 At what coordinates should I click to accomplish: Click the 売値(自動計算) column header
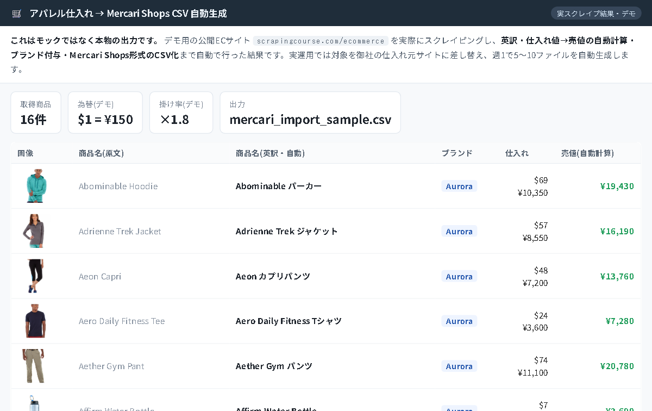[x=587, y=153]
